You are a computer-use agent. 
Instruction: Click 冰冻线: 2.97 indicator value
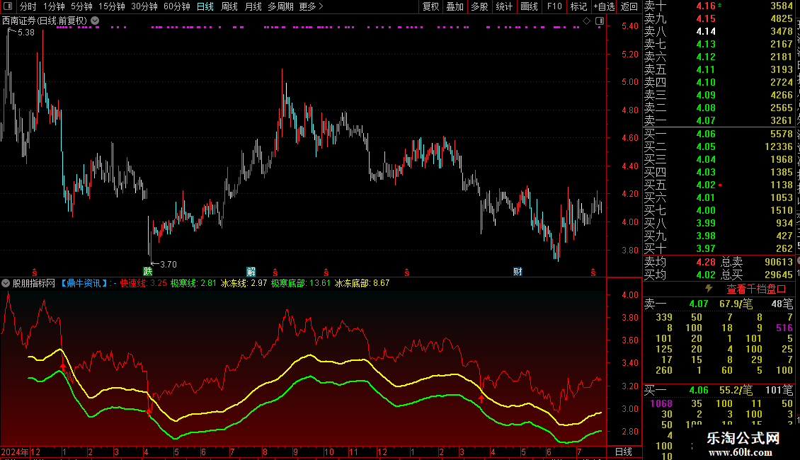coord(244,283)
